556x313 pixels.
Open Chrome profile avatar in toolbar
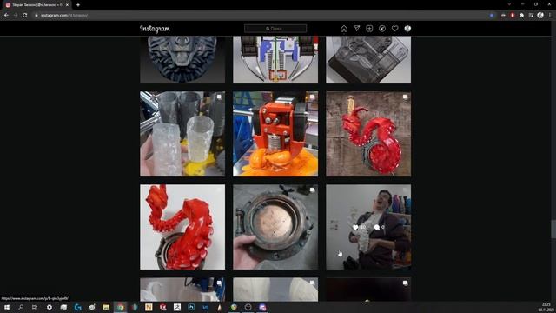(x=540, y=16)
